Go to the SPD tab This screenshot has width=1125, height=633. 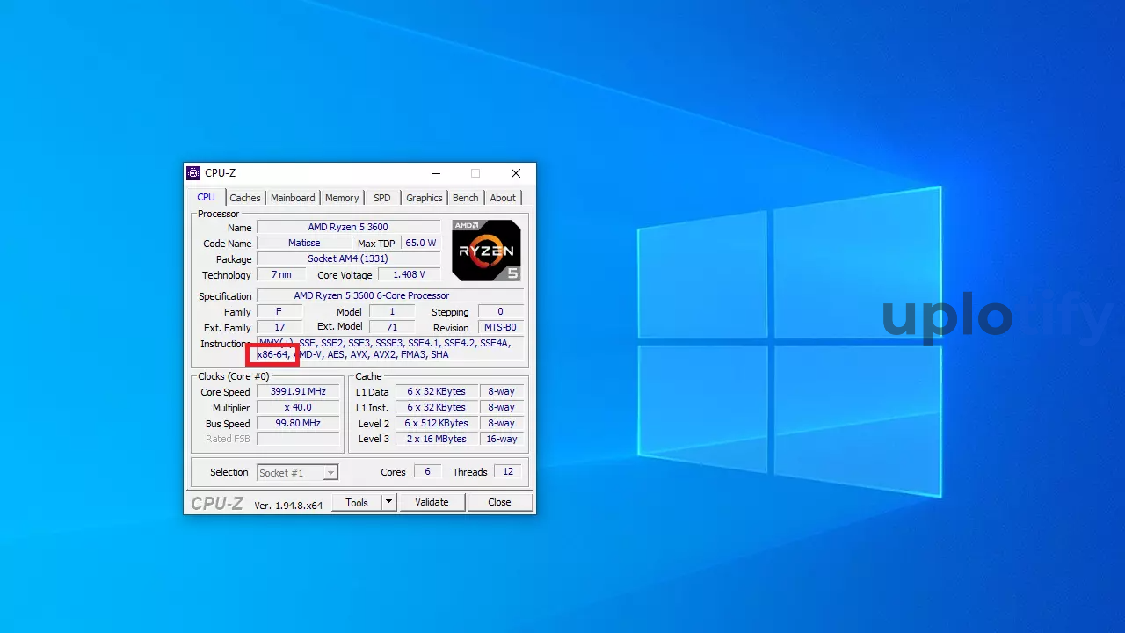tap(382, 198)
